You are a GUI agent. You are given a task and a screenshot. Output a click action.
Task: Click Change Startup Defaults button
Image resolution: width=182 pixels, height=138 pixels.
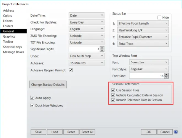48,84
